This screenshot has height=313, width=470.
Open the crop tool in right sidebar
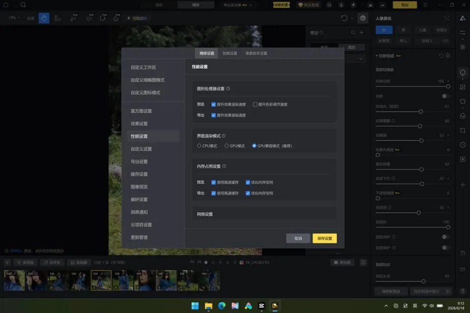(x=463, y=131)
